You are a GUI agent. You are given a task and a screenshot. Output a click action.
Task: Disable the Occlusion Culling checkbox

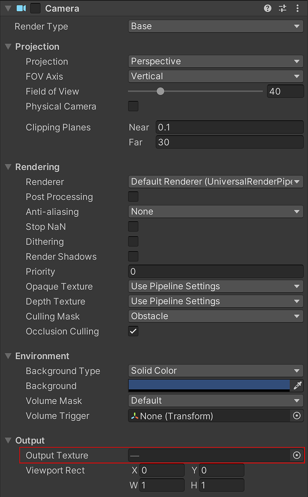133,331
